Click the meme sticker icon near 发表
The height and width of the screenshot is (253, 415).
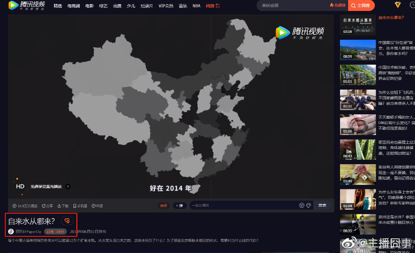309,206
